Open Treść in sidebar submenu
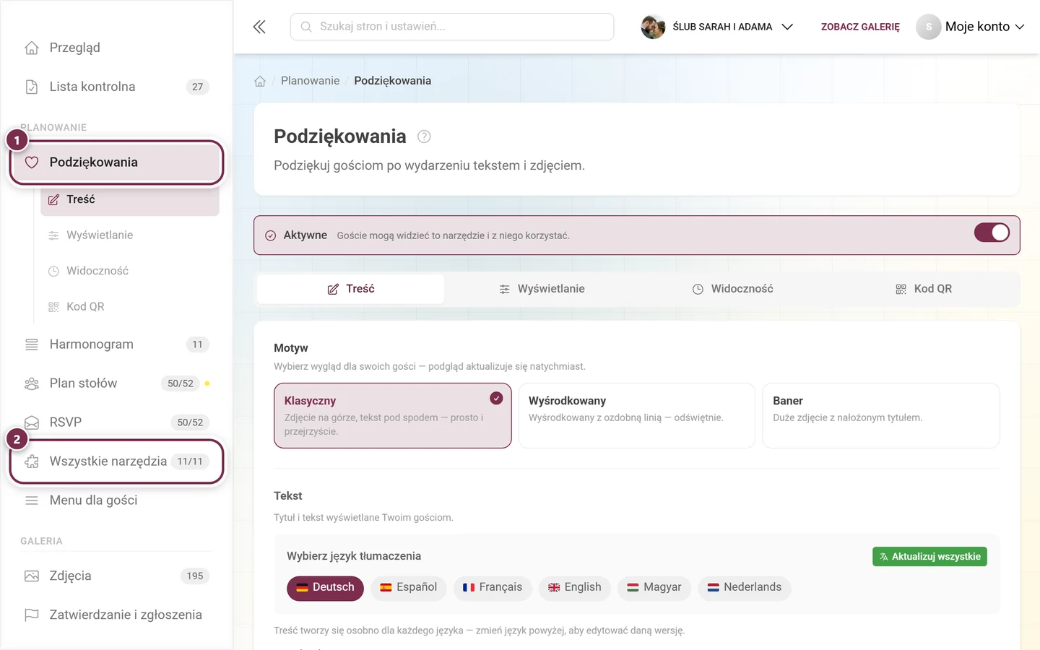Screen dimensions: 1040x650 coord(130,199)
